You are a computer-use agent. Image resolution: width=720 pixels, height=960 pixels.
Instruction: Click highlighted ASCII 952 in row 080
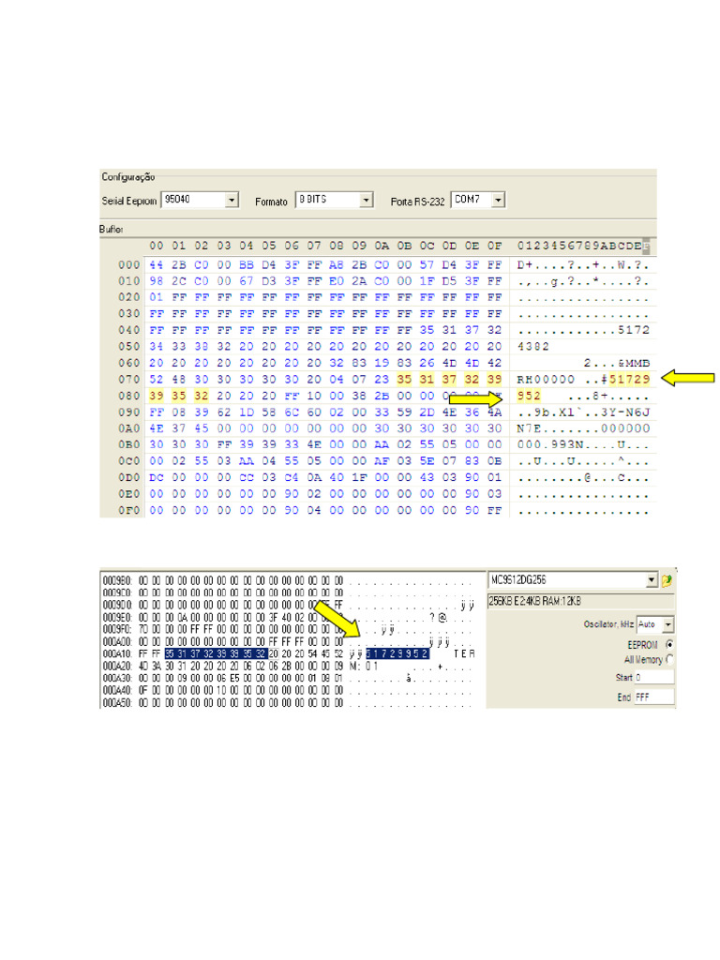(529, 396)
